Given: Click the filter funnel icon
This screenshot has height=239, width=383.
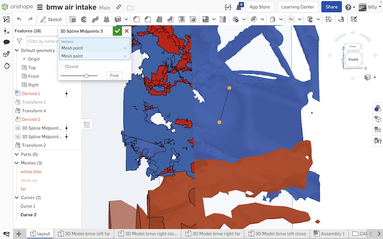Looking at the screenshot, I should point(19,41).
